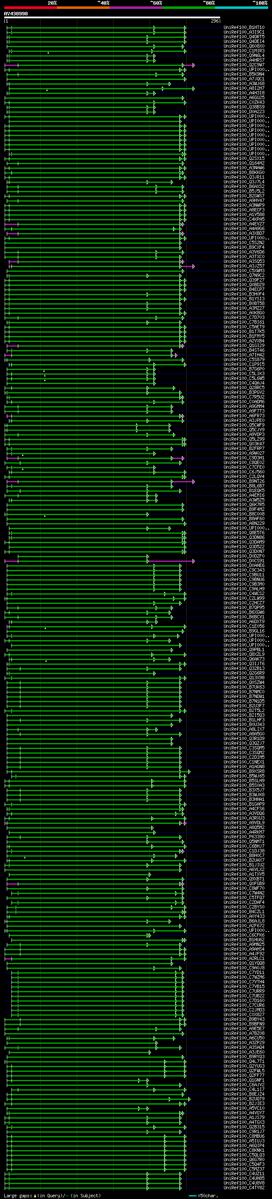272x1199 pixels.
Task: Select hit UniRef100_C5Q4F3
Action: (x=244, y=1164)
